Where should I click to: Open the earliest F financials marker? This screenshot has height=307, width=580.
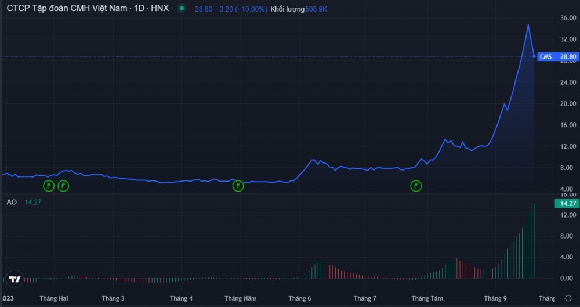49,186
